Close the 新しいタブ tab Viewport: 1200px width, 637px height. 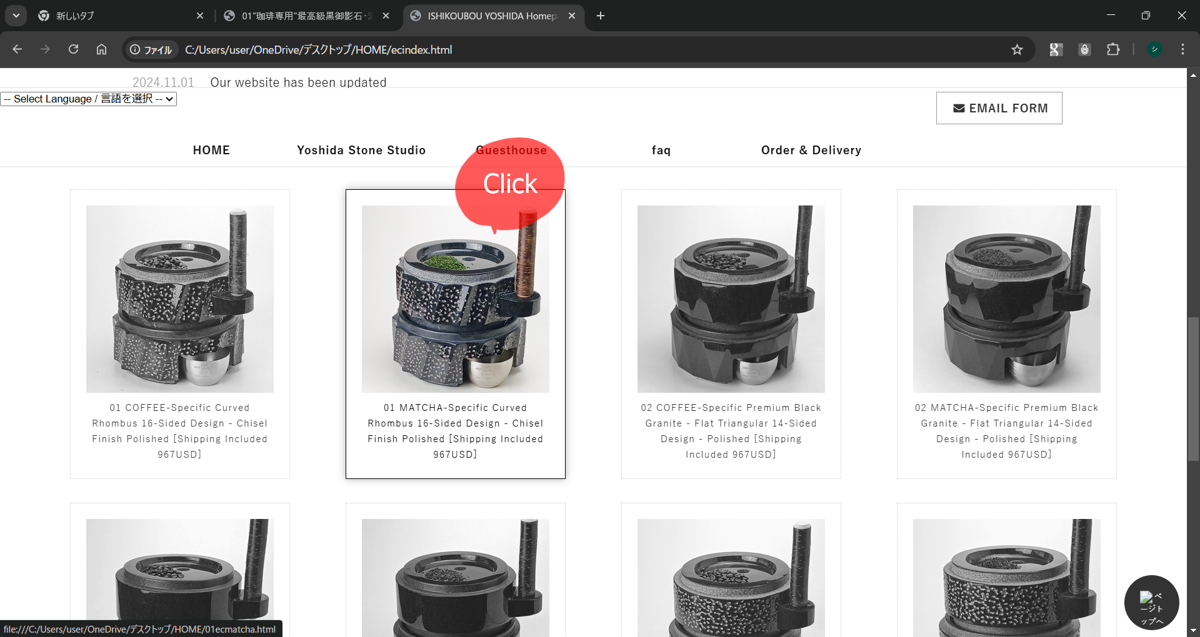click(200, 16)
